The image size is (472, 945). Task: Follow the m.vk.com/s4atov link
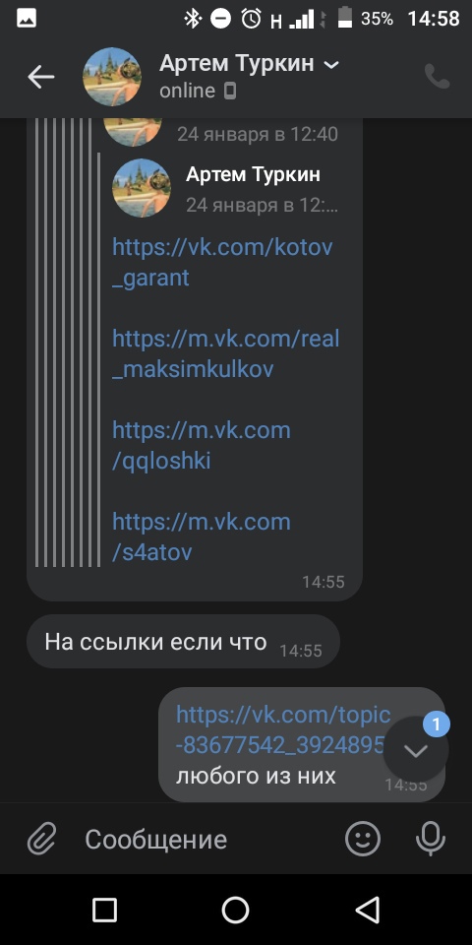pyautogui.click(x=201, y=536)
